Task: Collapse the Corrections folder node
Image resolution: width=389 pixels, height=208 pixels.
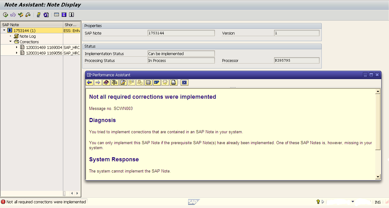Action: click(10, 42)
